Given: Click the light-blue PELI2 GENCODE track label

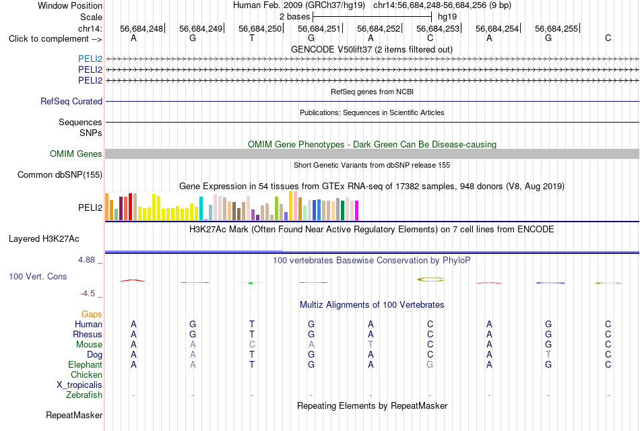Looking at the screenshot, I should point(90,59).
